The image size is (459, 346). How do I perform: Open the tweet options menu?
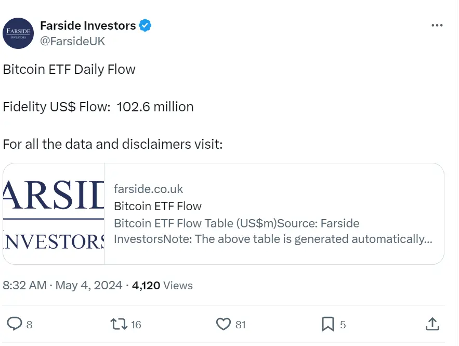437,24
